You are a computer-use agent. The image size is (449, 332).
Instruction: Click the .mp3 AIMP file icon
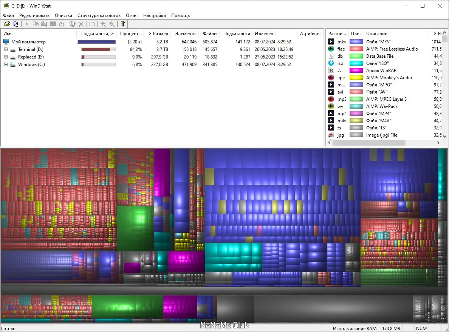click(331, 99)
